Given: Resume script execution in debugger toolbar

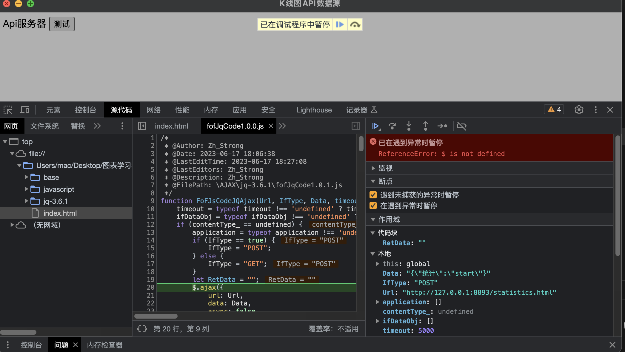Looking at the screenshot, I should point(376,126).
